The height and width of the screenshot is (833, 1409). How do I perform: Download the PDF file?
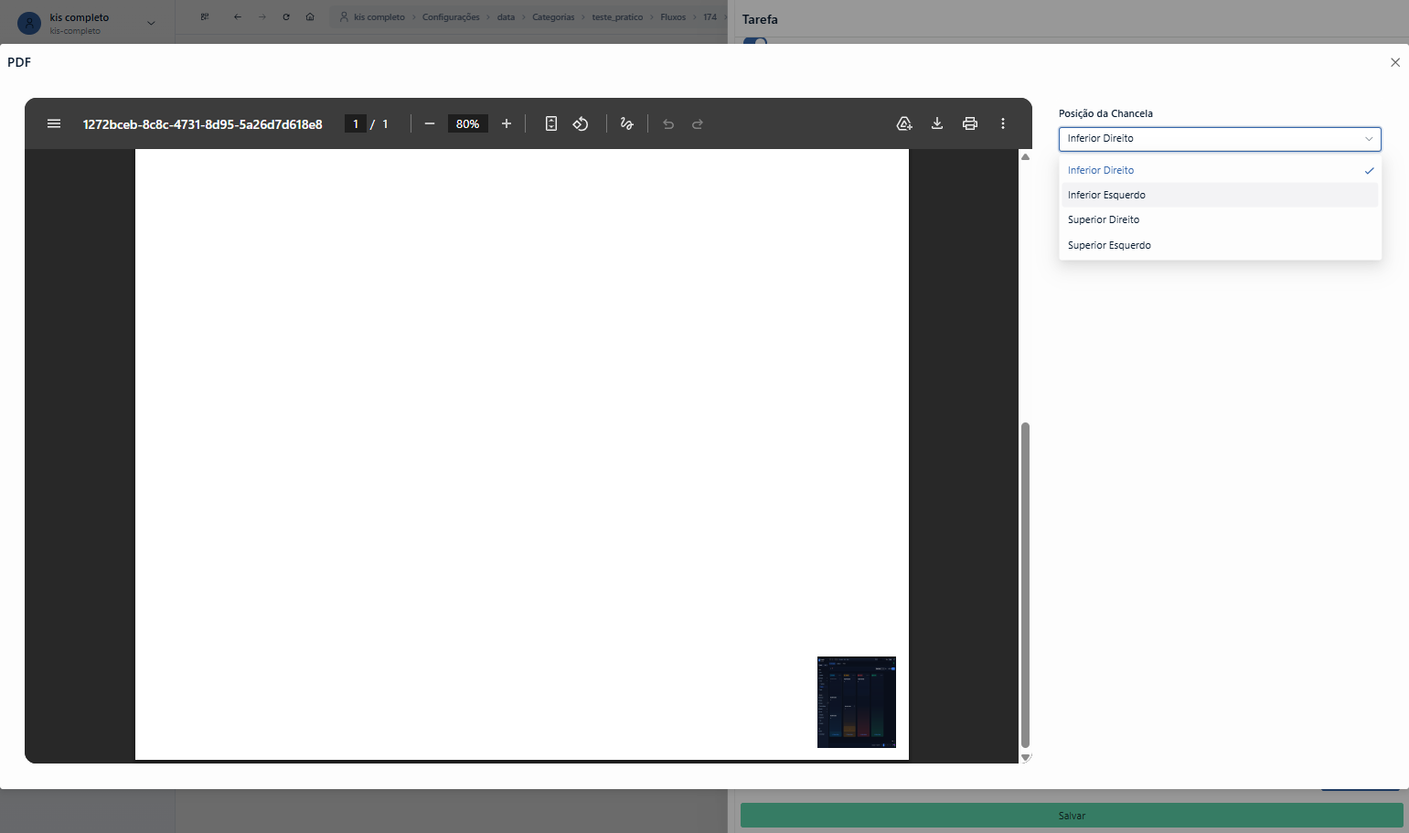click(937, 123)
